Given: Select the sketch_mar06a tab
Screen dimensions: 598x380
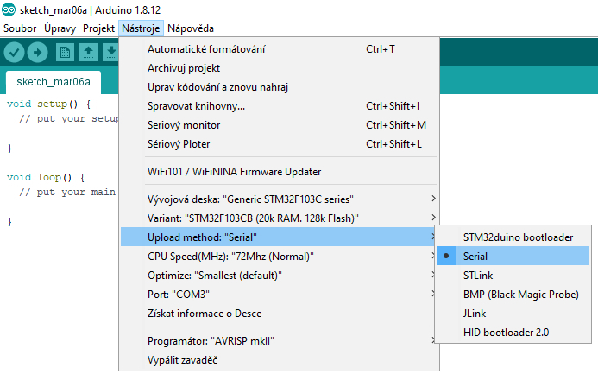Looking at the screenshot, I should coord(54,82).
